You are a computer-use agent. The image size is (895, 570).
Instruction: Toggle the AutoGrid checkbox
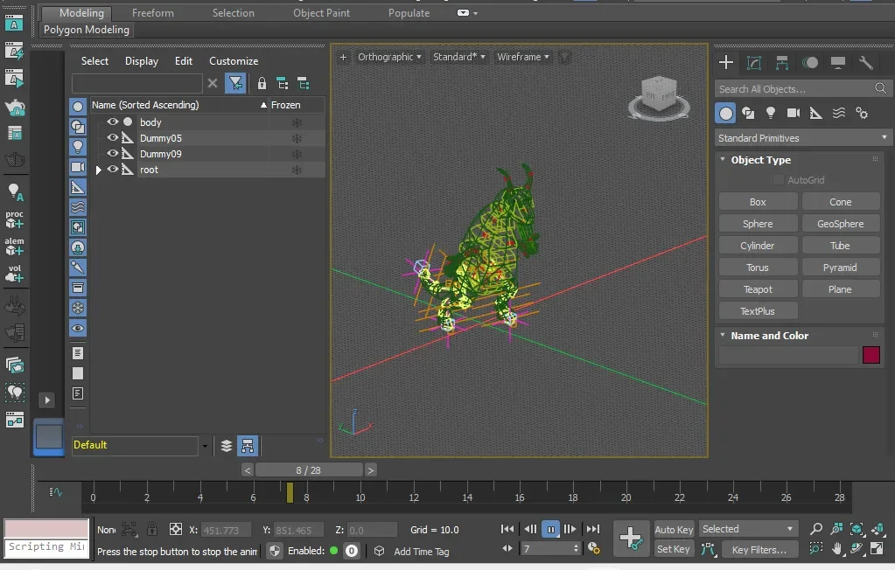(778, 180)
